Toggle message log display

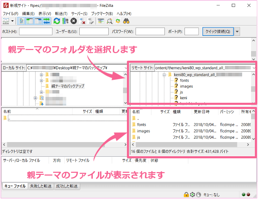(x=21, y=21)
